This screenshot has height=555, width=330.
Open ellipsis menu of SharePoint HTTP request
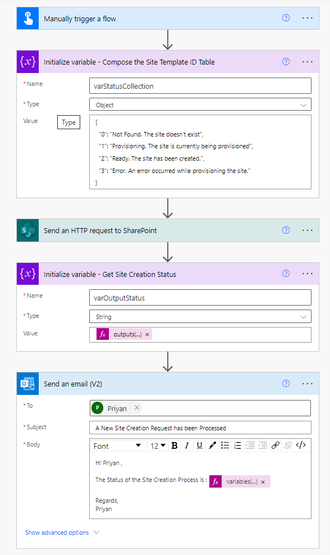[308, 230]
